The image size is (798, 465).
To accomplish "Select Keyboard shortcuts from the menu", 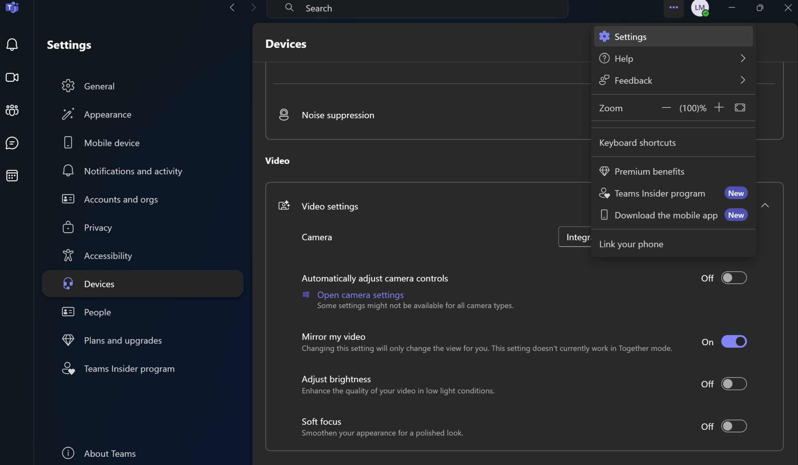I will (x=637, y=143).
